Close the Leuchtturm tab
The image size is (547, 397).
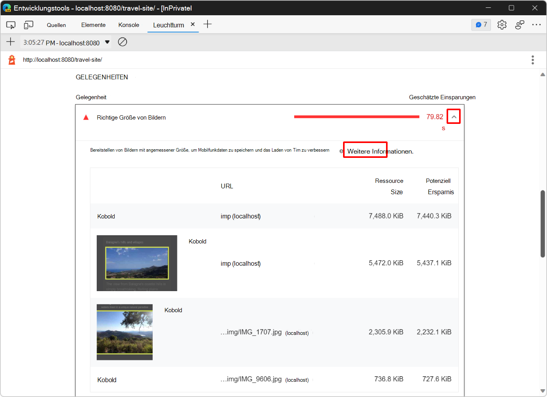tap(193, 23)
